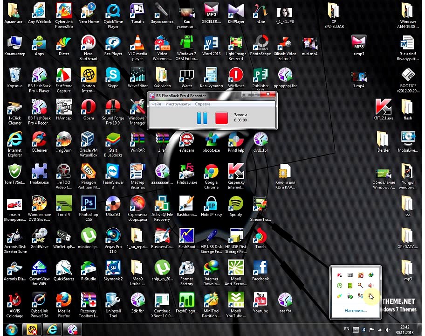
Task: Select the Skype desktop icon
Action: (x=113, y=78)
